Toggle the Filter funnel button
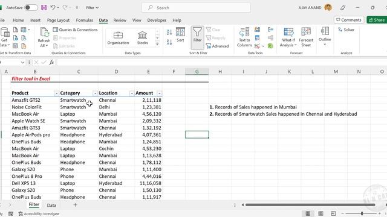This screenshot has width=387, height=217. 198,37
